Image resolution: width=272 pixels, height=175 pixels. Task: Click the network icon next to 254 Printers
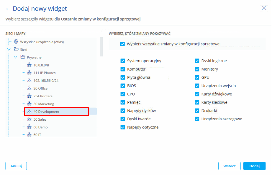[x=29, y=96]
